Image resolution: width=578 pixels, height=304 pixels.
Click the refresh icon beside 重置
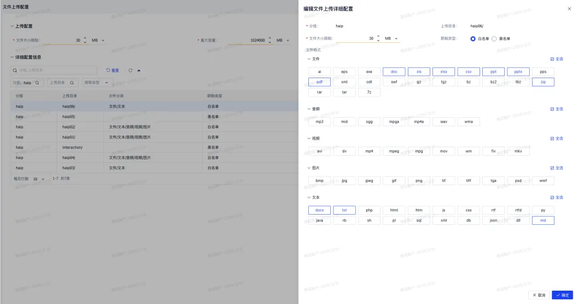(130, 71)
